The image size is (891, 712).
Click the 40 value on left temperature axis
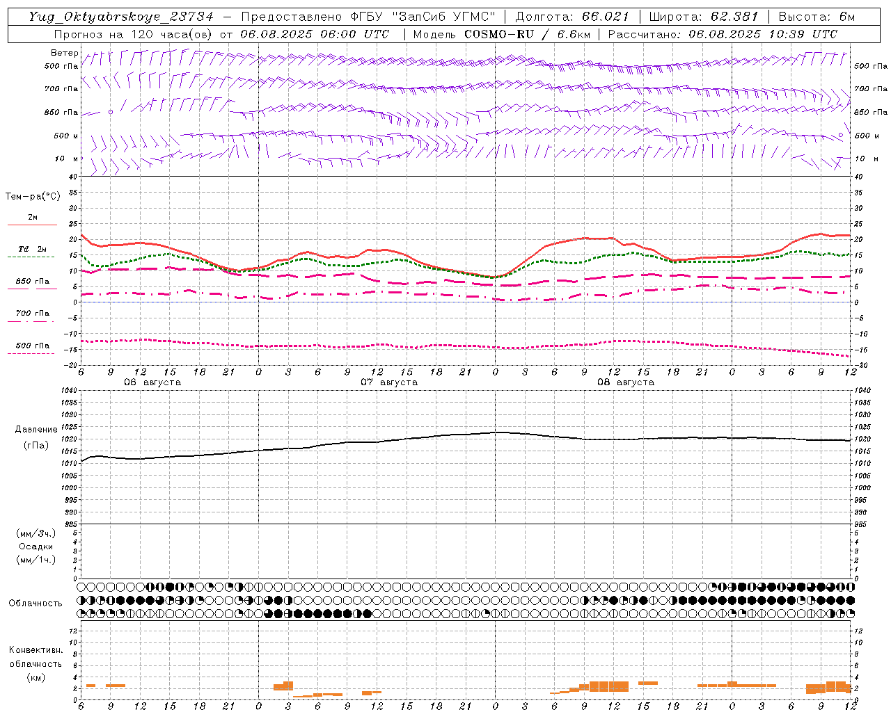[73, 177]
